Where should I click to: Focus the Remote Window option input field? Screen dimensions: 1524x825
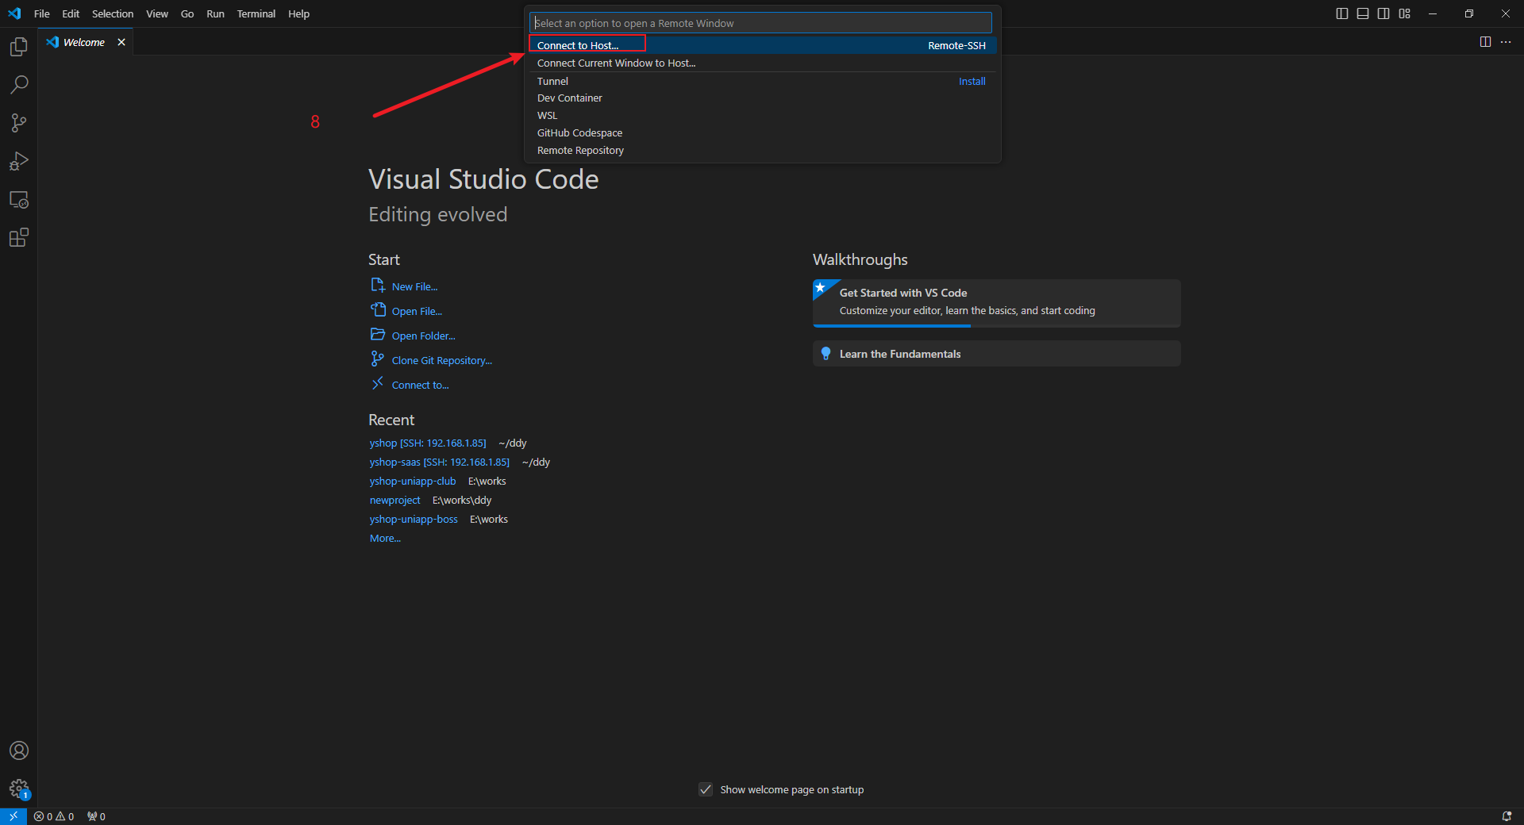760,23
